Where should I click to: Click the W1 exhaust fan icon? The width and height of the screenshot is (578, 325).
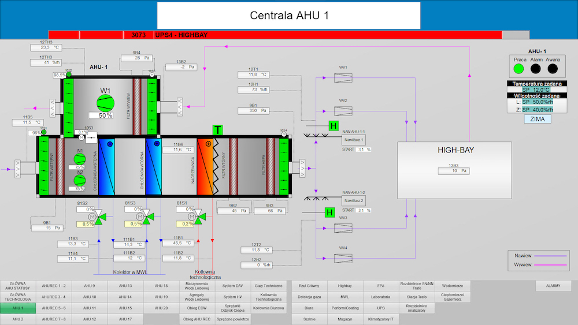tap(105, 102)
